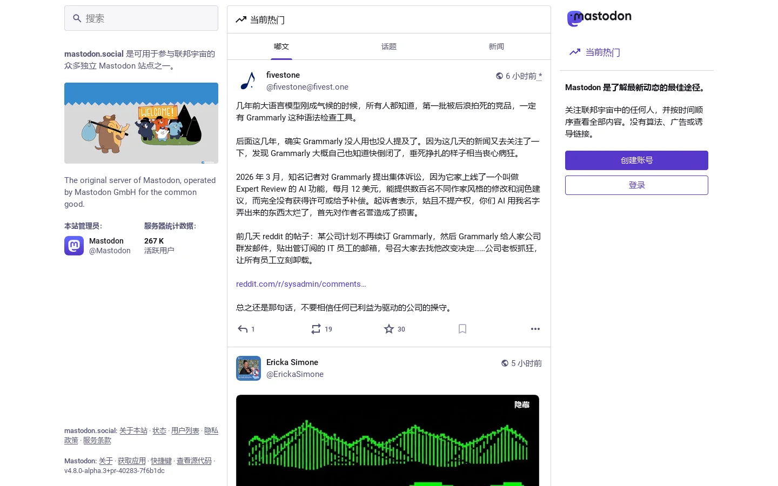Open the welcome banner image
The width and height of the screenshot is (778, 486).
[141, 123]
